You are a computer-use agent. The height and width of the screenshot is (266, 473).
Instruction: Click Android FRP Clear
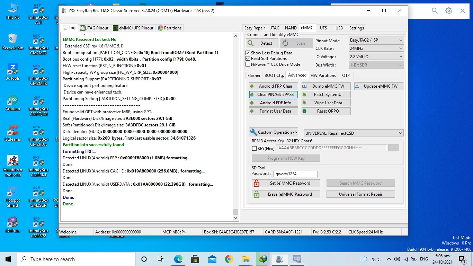point(273,86)
